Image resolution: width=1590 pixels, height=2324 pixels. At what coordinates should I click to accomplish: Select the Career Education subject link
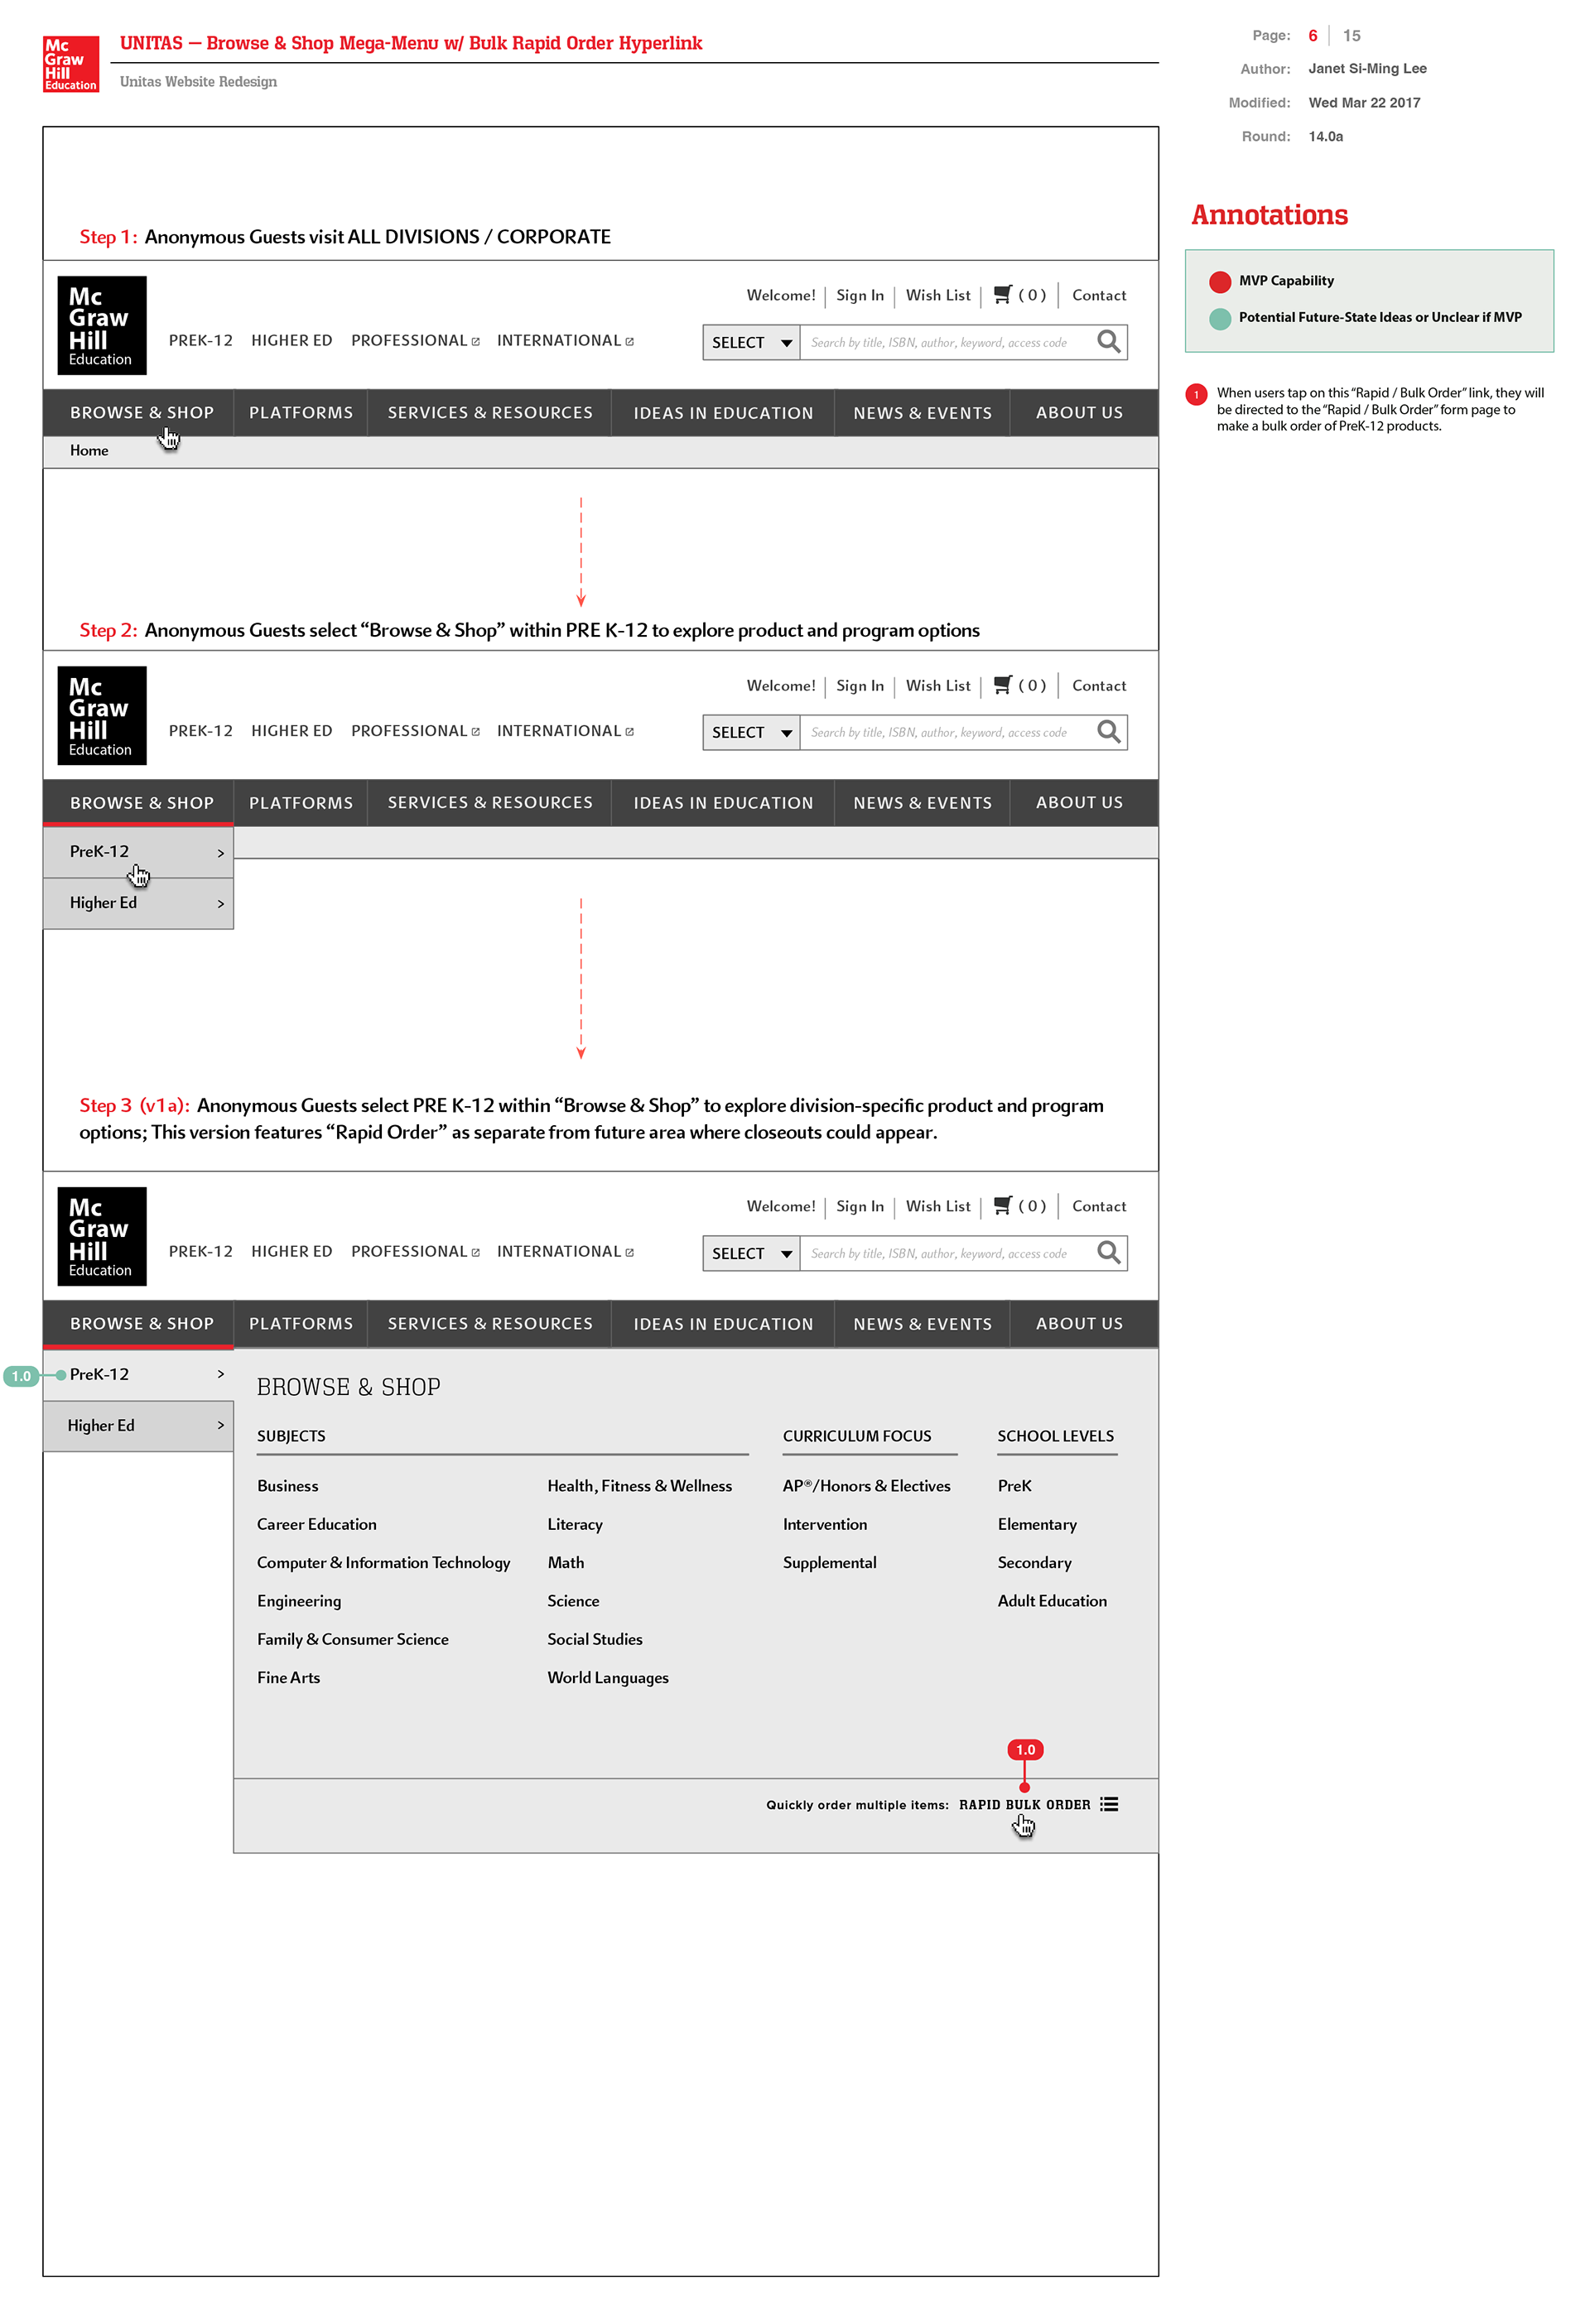click(317, 1525)
